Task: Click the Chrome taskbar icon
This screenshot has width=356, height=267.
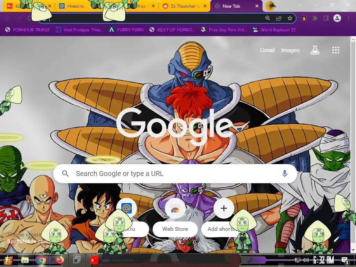Action: pos(42,260)
